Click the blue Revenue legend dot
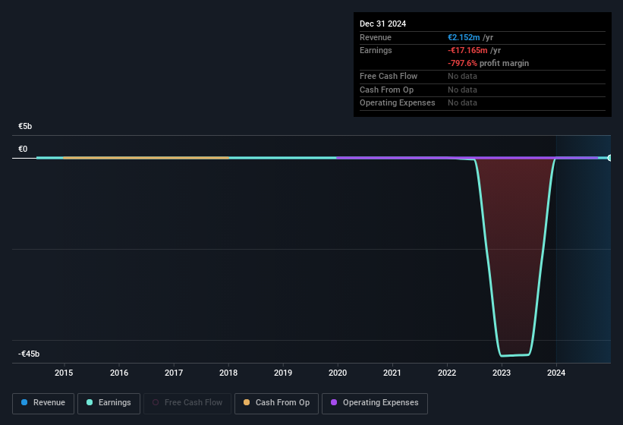The height and width of the screenshot is (425, 623). 24,402
